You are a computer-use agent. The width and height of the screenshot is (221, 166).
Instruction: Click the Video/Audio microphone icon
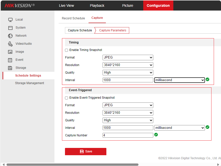10,44
